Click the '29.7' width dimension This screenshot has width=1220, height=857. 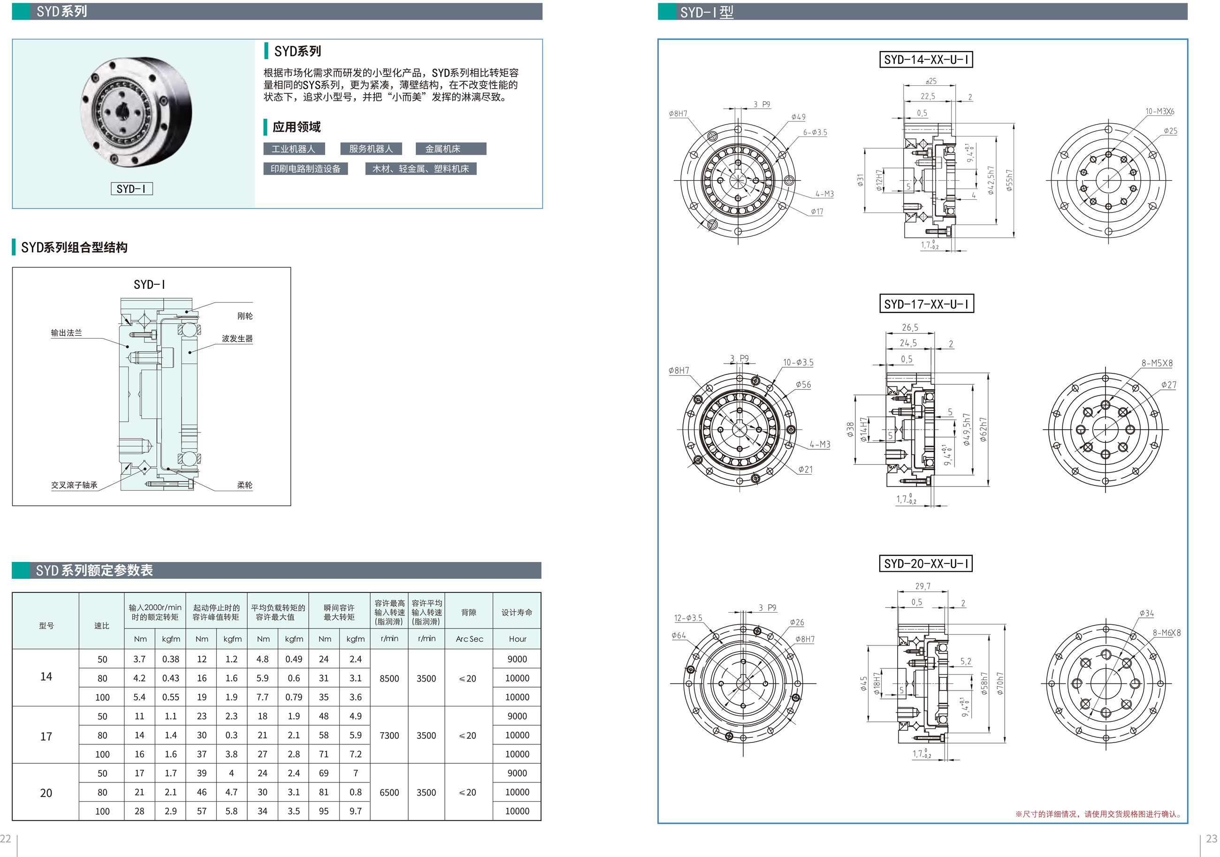click(923, 586)
